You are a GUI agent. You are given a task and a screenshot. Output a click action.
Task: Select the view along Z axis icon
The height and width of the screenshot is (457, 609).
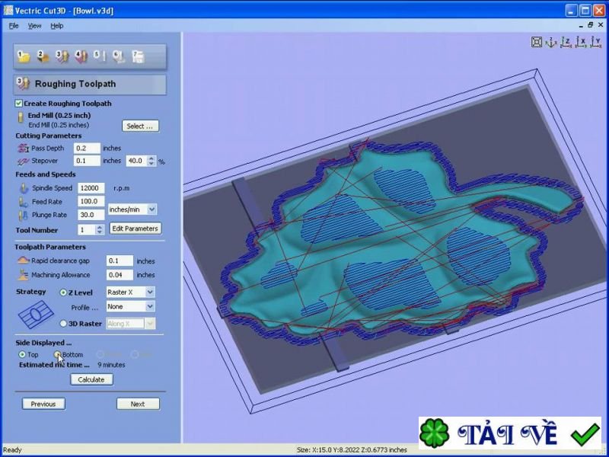coord(566,42)
